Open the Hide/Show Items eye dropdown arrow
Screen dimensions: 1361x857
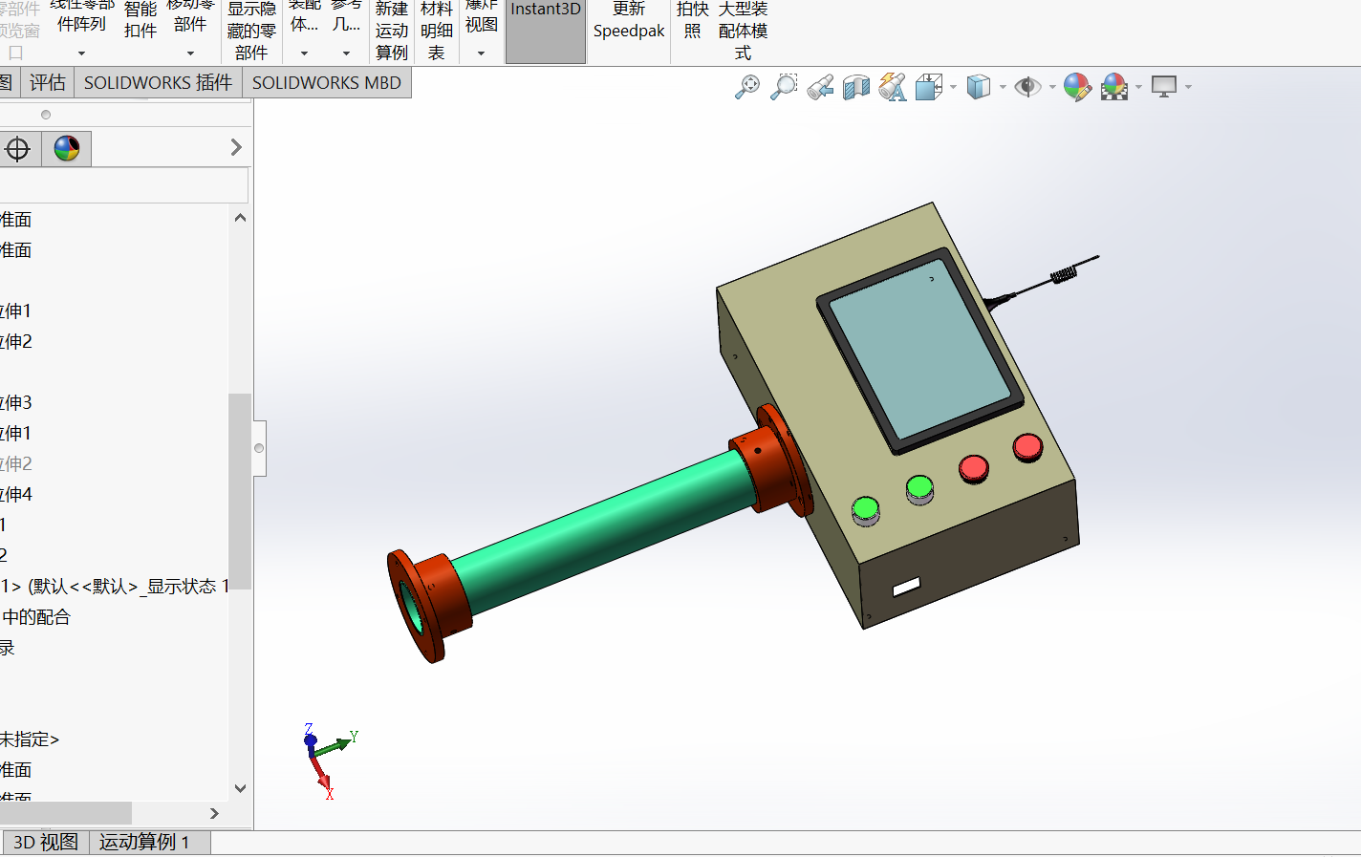coord(1052,88)
